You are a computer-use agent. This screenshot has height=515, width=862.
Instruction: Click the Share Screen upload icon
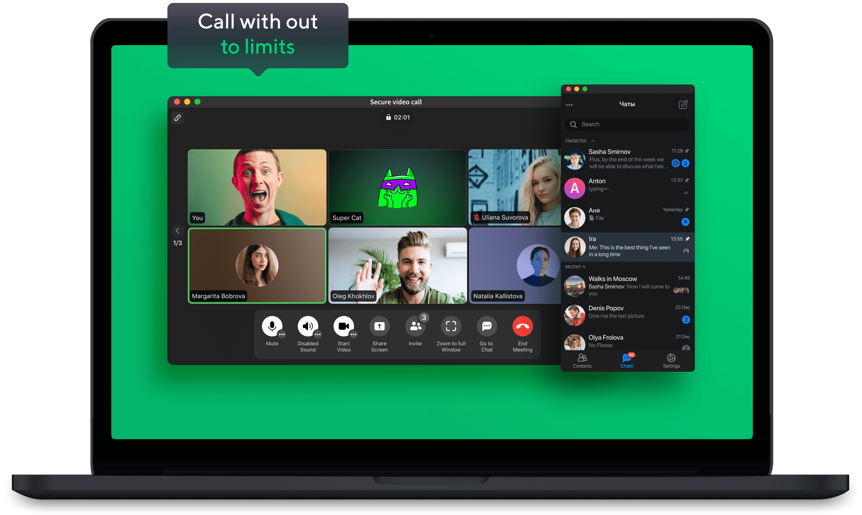click(x=380, y=327)
